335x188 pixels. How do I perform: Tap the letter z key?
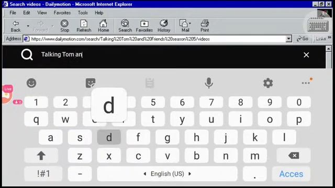(x=80, y=156)
